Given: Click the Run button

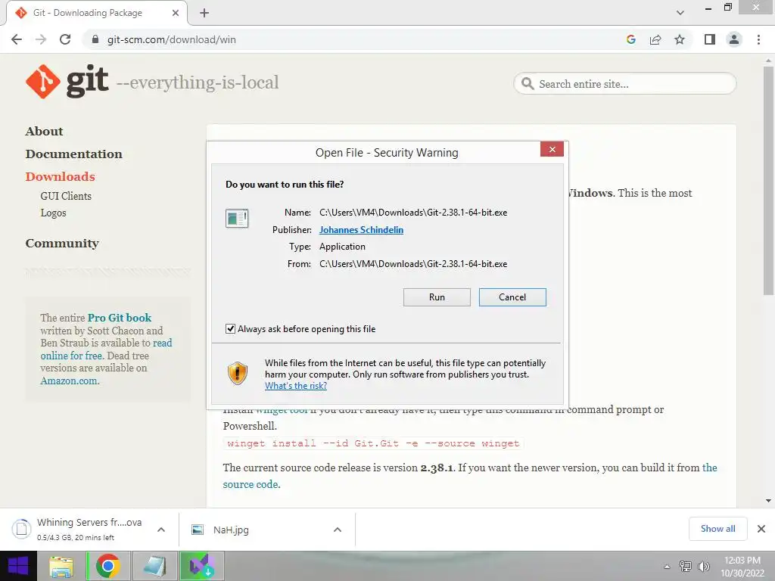Looking at the screenshot, I should click(437, 297).
